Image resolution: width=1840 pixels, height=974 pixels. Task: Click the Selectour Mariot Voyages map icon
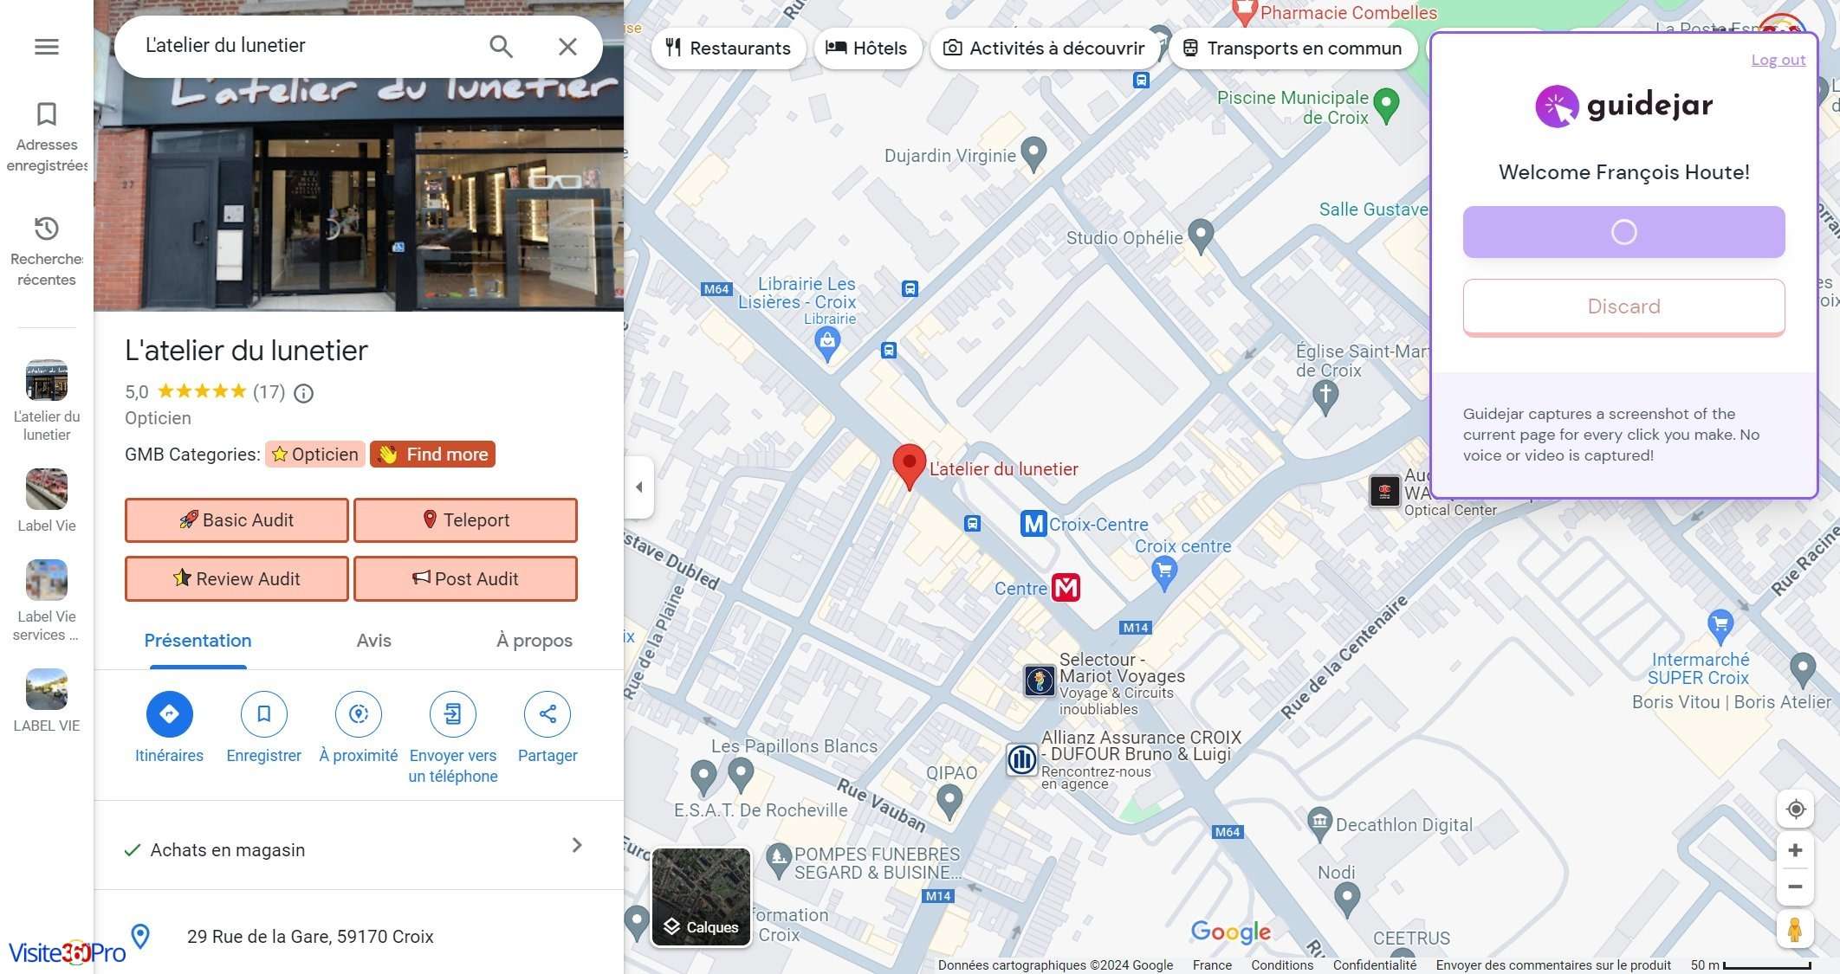point(1040,681)
